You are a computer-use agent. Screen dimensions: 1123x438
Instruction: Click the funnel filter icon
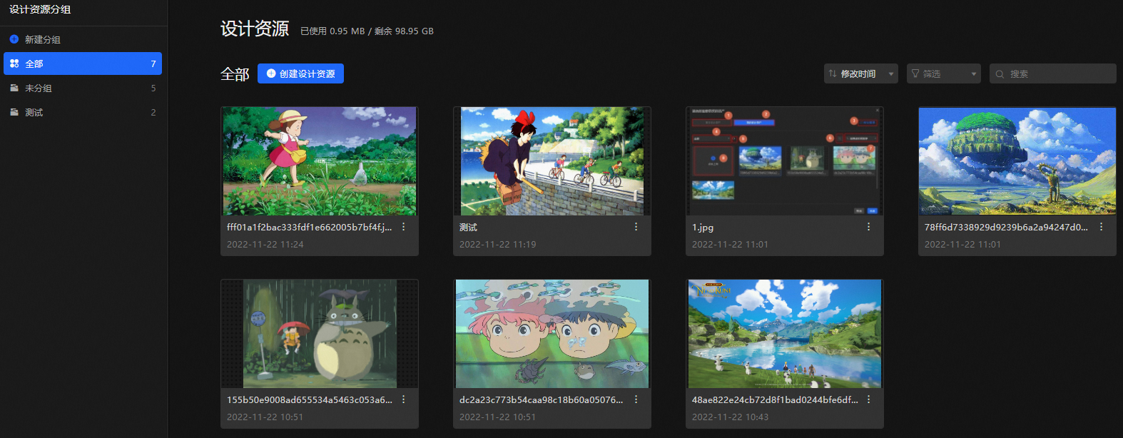tap(915, 73)
